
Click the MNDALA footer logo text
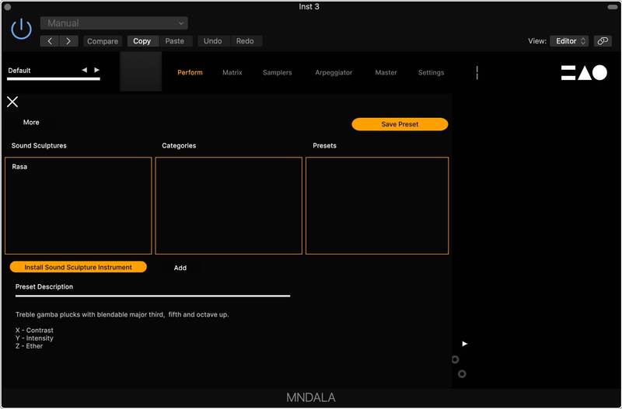point(310,397)
